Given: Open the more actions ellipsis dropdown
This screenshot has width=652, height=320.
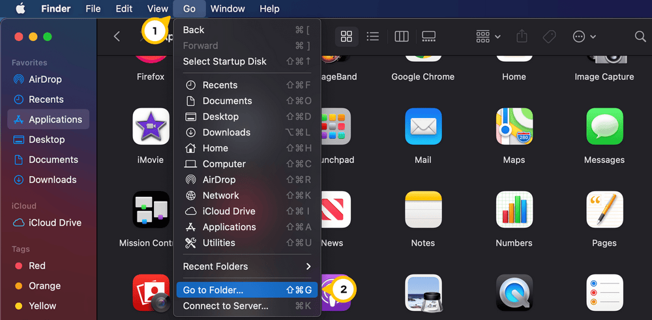Looking at the screenshot, I should click(584, 36).
